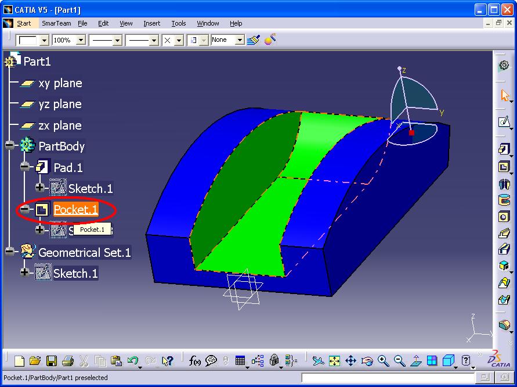
Task: Open the Formula f(x) editor
Action: tap(194, 361)
